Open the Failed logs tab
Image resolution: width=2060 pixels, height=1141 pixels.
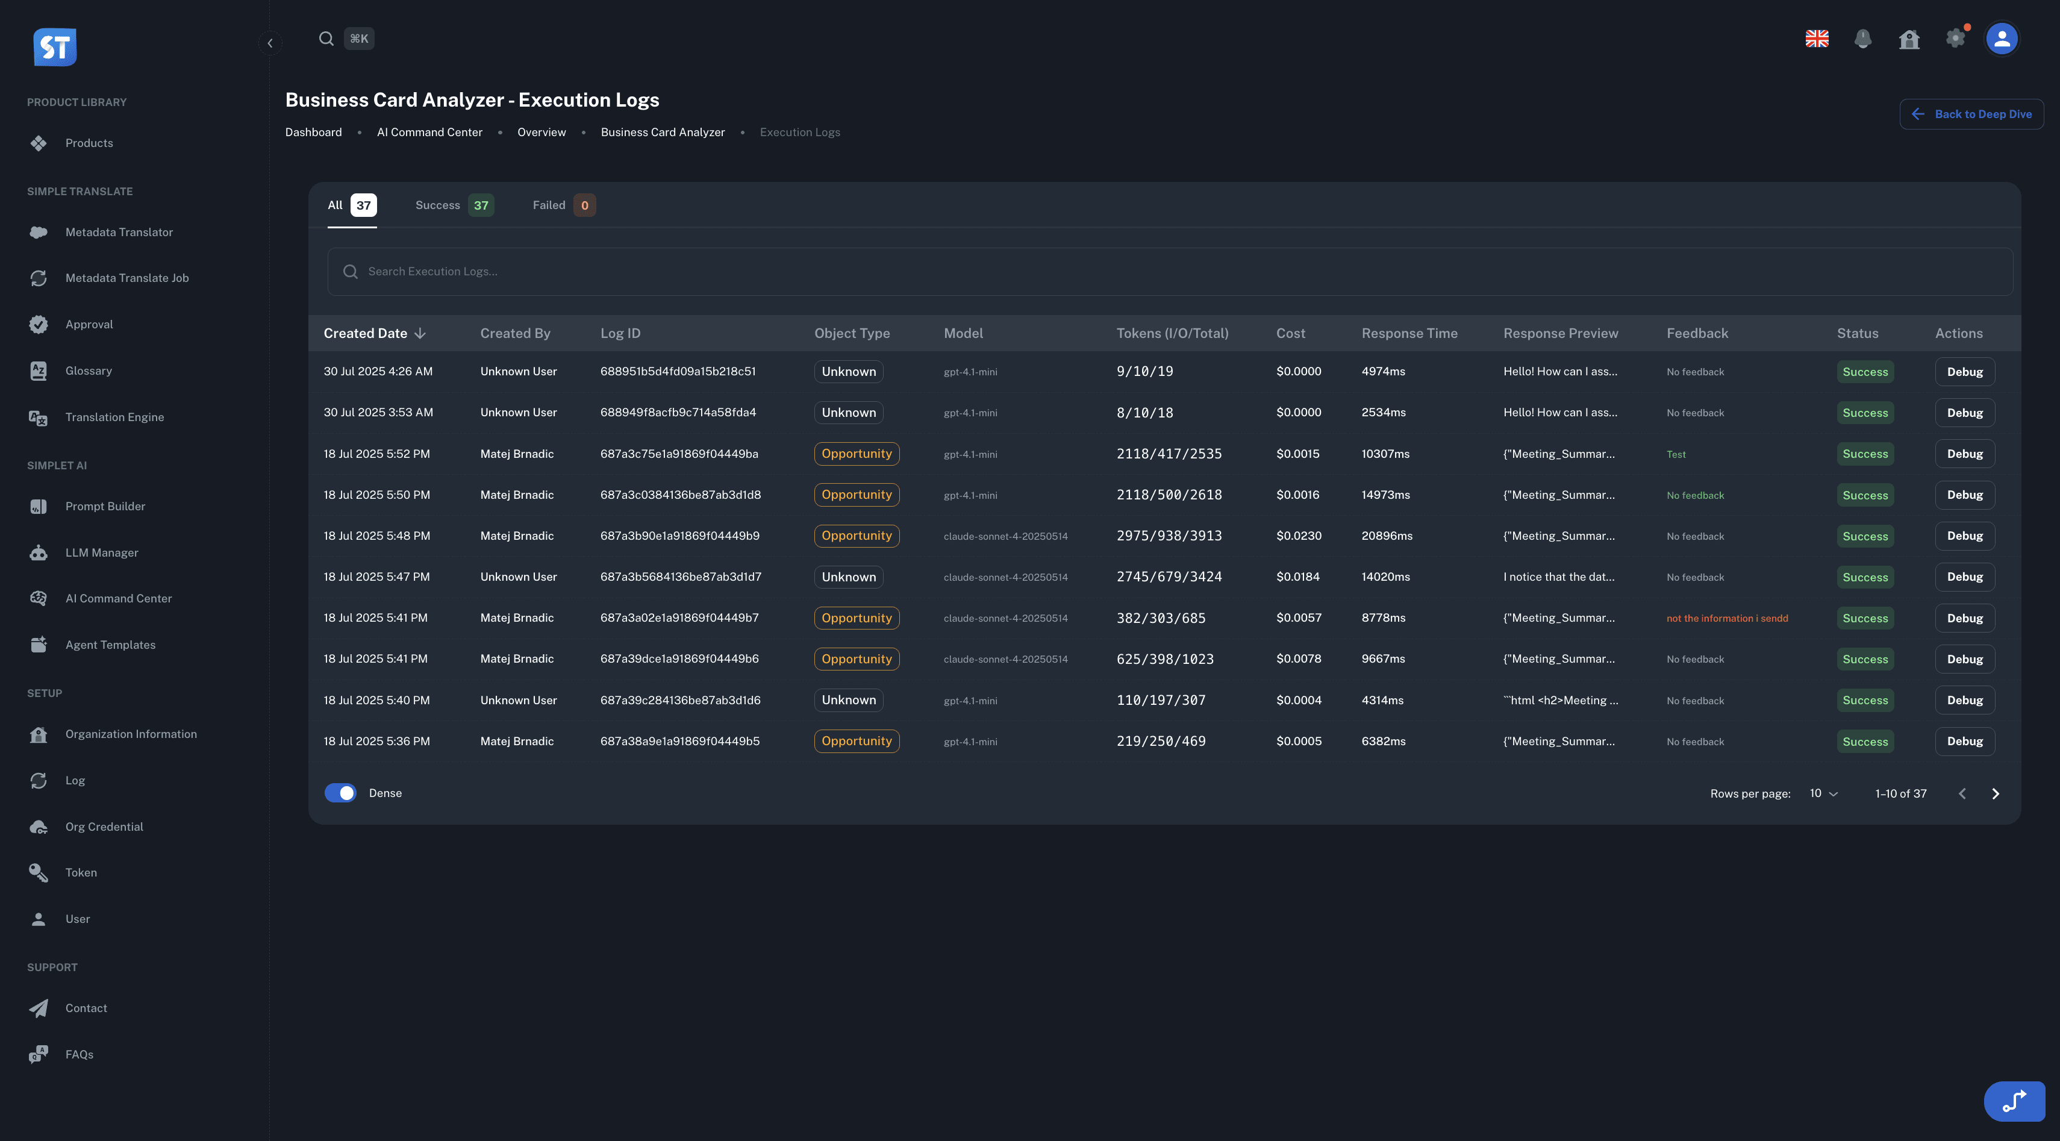point(562,205)
